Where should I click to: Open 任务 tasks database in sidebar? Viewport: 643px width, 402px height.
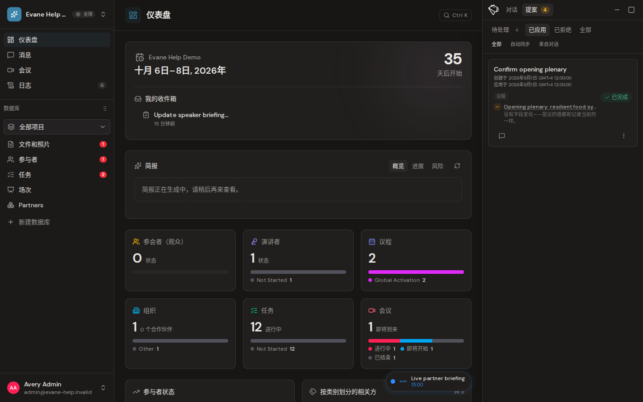pyautogui.click(x=57, y=175)
